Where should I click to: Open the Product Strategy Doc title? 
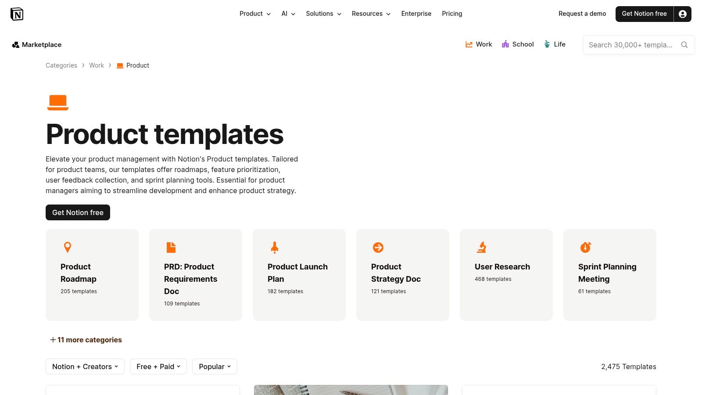point(396,273)
